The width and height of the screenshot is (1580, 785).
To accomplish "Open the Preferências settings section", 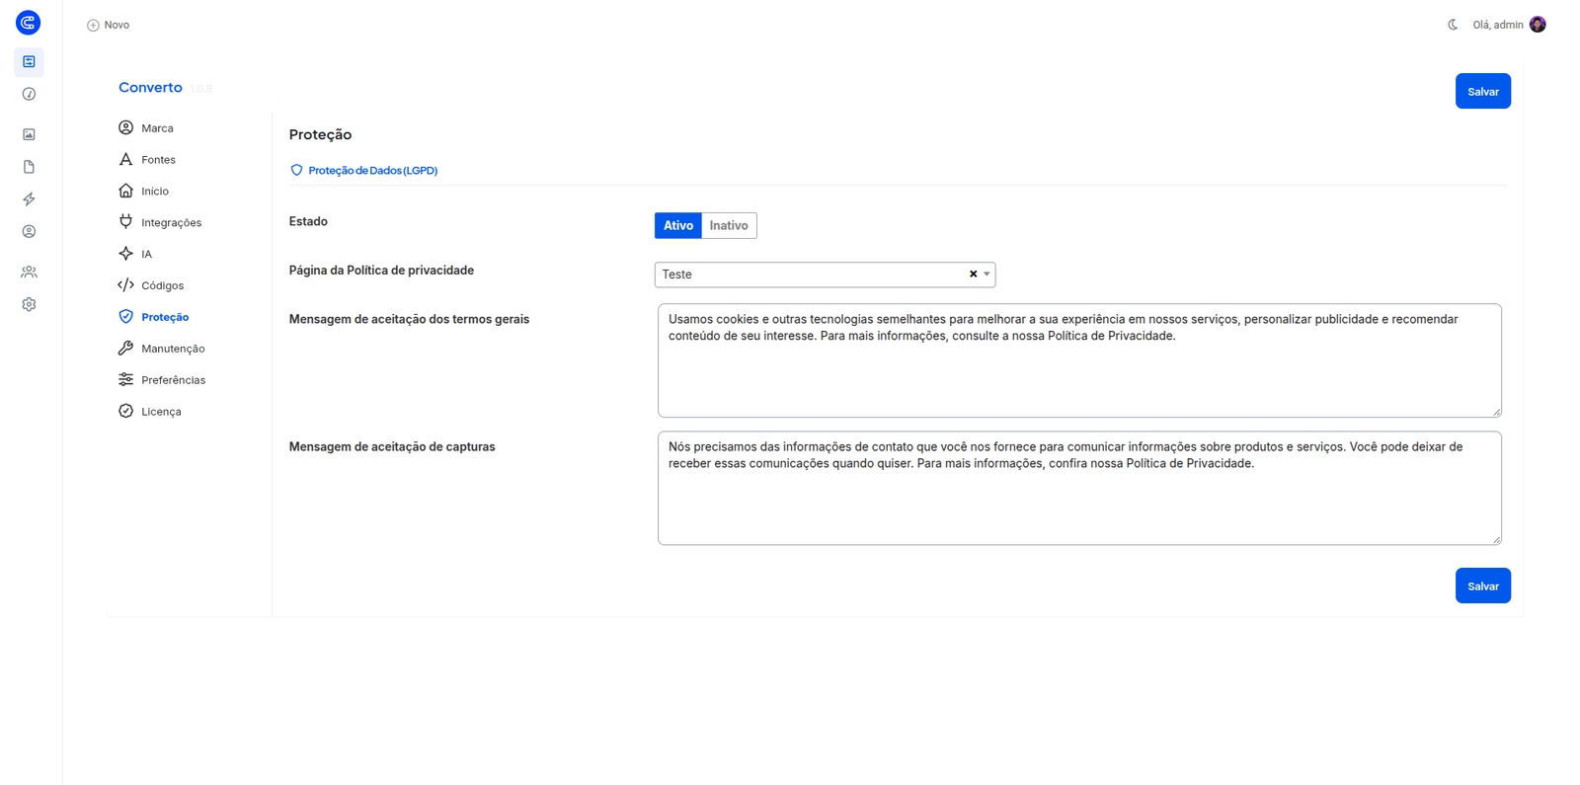I will tap(162, 380).
